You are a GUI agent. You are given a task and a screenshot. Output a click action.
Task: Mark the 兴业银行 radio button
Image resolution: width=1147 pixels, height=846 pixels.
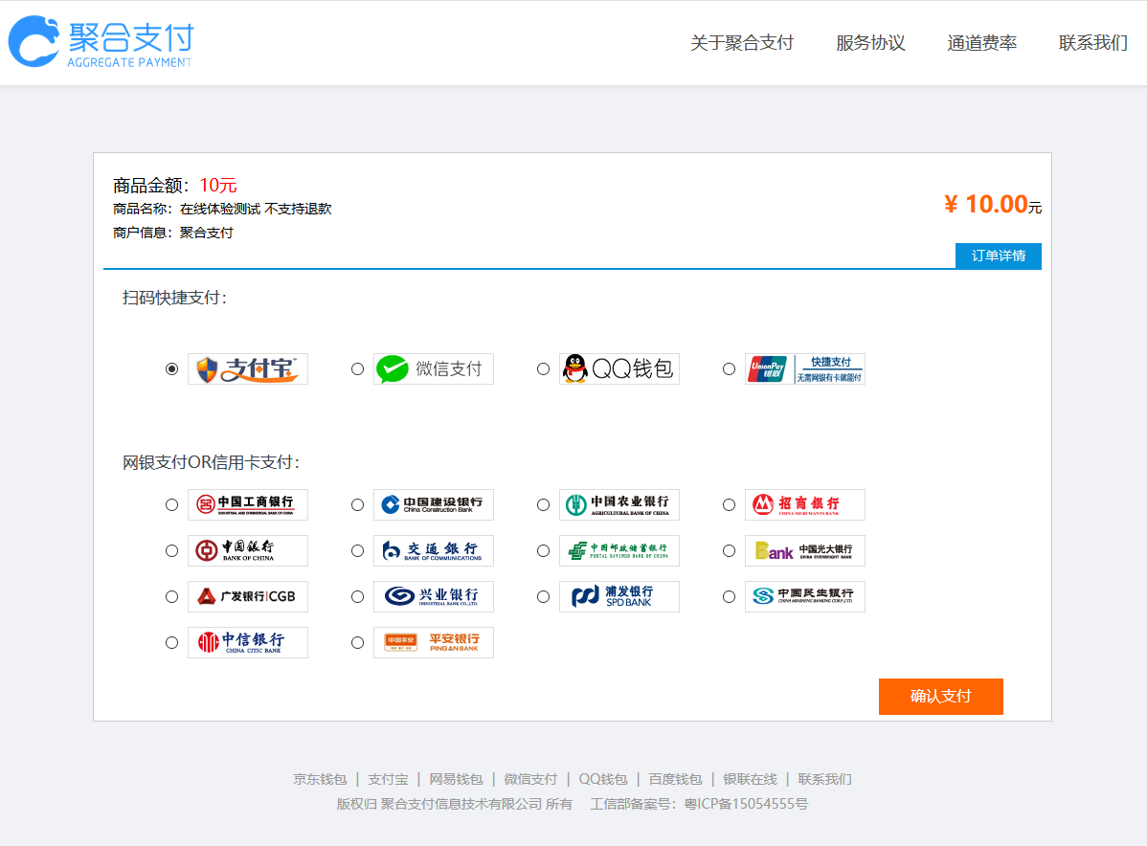[x=358, y=596]
